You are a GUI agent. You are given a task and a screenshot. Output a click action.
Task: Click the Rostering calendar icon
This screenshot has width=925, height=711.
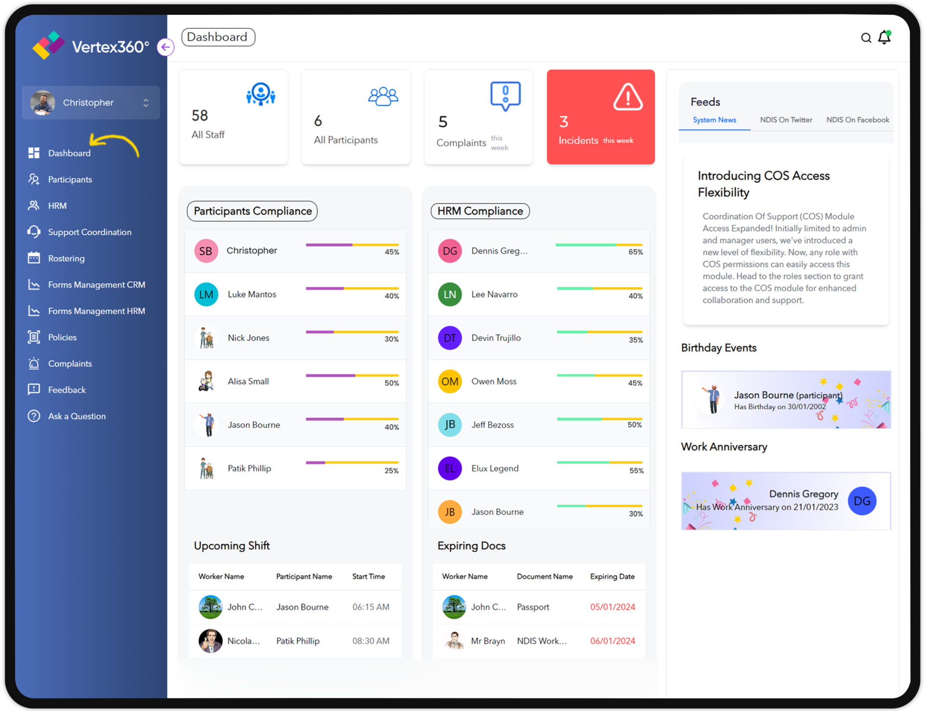34,258
